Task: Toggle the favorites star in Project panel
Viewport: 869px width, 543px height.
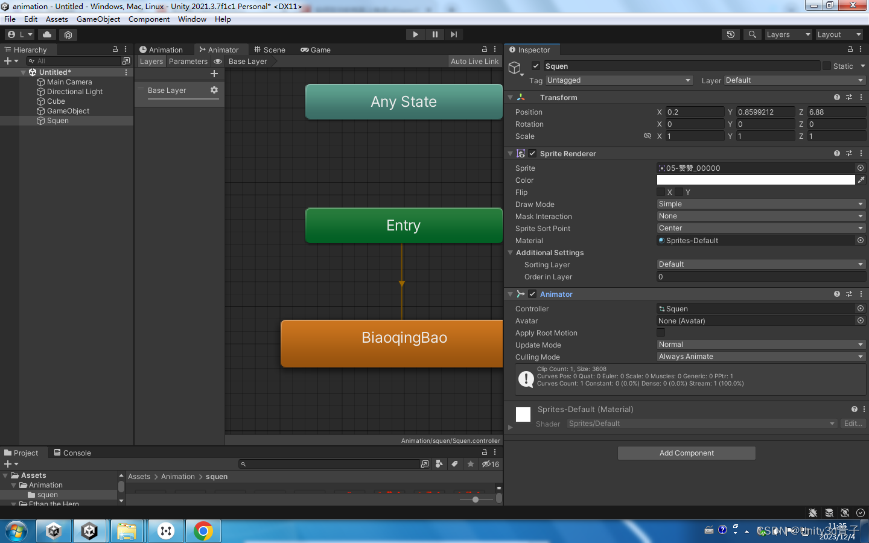Action: [x=471, y=464]
